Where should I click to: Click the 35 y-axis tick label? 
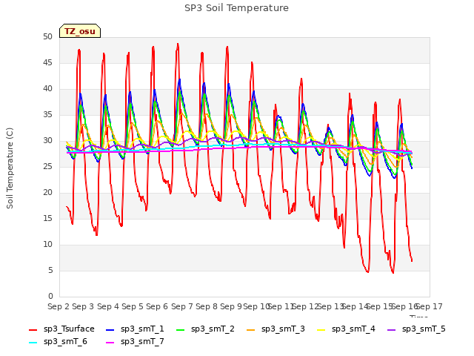pos(47,115)
